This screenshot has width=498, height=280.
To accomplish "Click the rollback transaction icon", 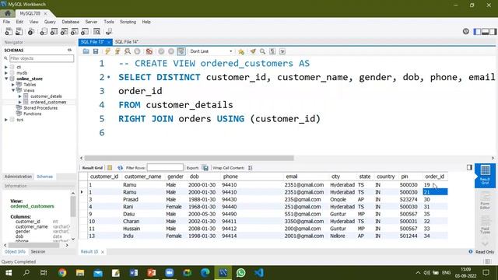I will [x=171, y=51].
